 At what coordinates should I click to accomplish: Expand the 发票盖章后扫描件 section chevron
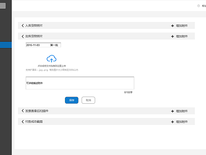(x=23, y=111)
